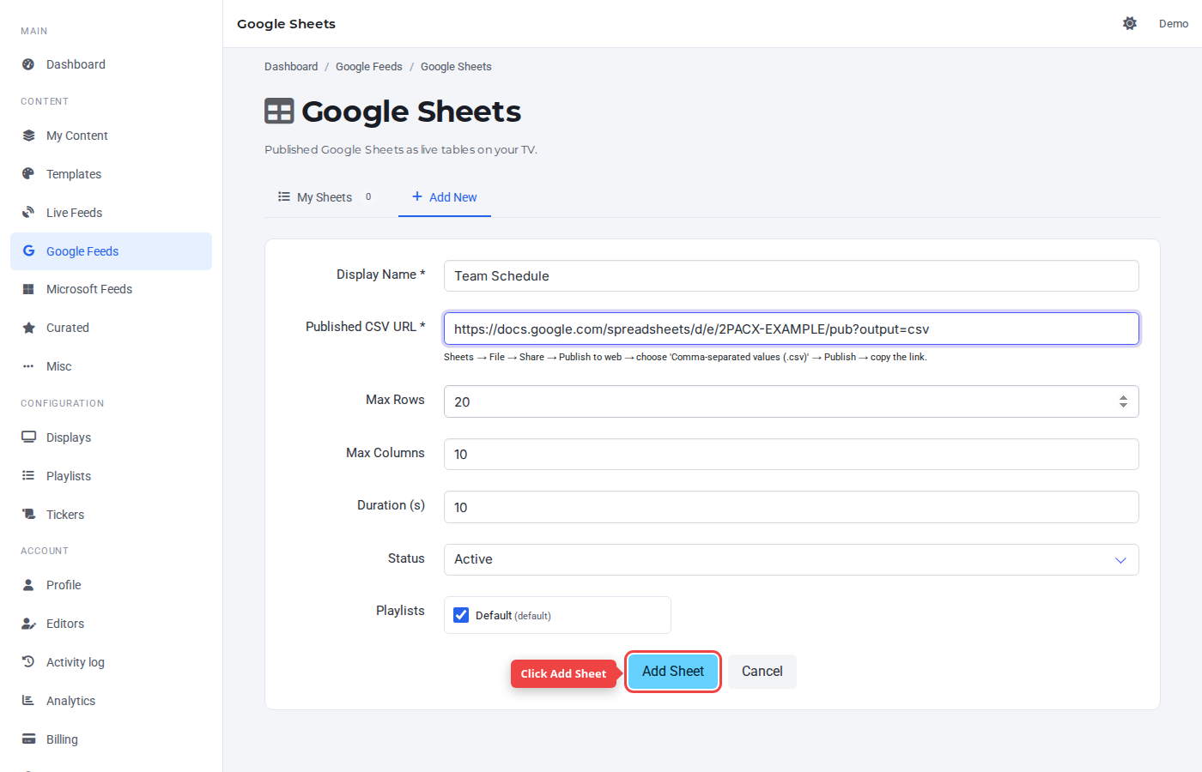Click the Profile person icon
This screenshot has width=1202, height=772.
28,585
